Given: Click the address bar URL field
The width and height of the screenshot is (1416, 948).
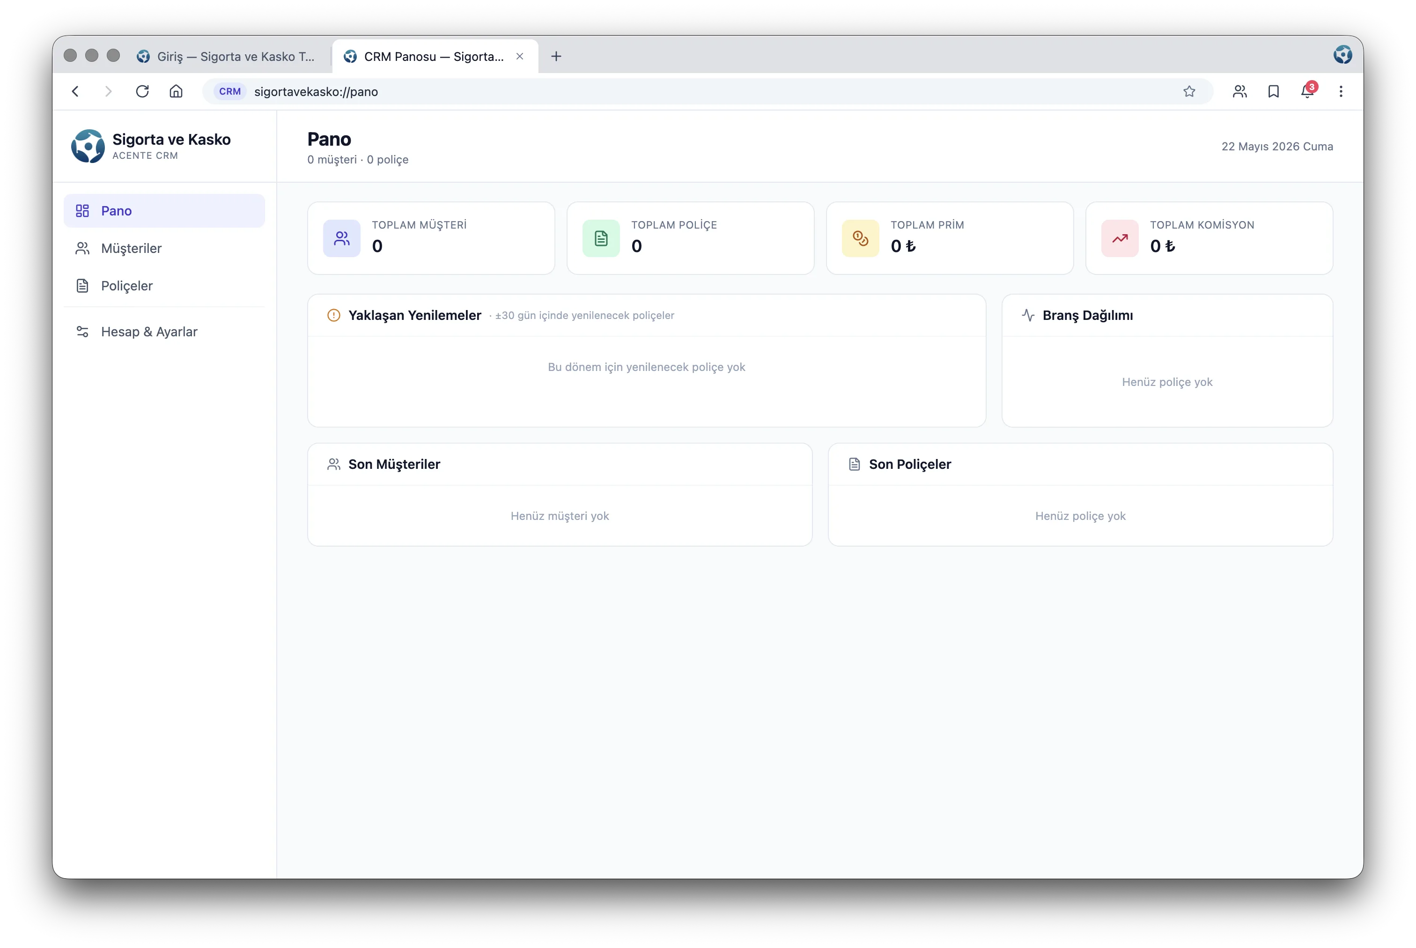Looking at the screenshot, I should pos(707,91).
